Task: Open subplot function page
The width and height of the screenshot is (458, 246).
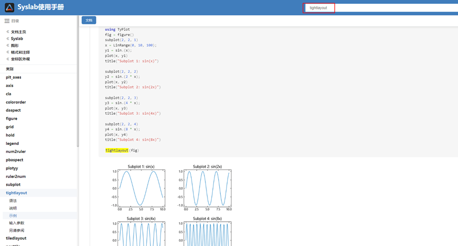Action: (13, 185)
